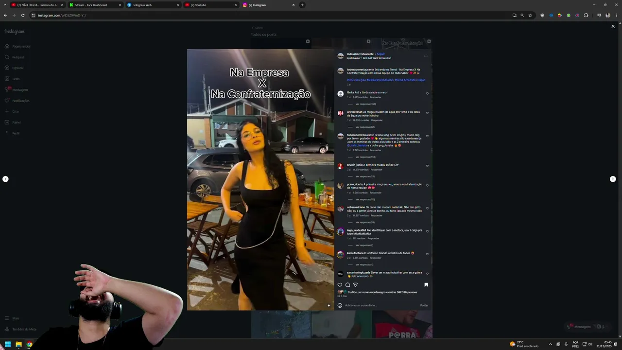Open the Windows Start button
Screen dimensions: 622x350
[x=8, y=344]
